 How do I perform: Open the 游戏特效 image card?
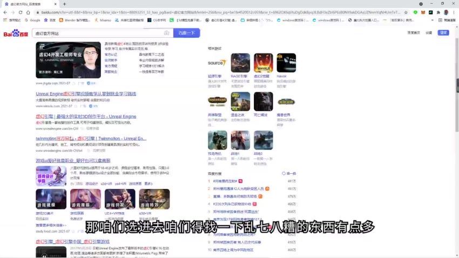[154, 199]
